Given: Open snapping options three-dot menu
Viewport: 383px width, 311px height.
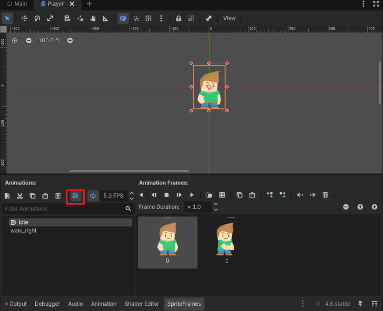Looking at the screenshot, I should coord(161,18).
